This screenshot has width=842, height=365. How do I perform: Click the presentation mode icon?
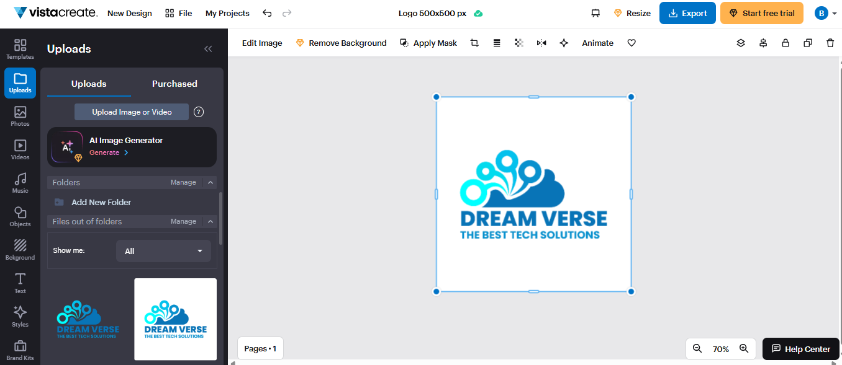595,13
